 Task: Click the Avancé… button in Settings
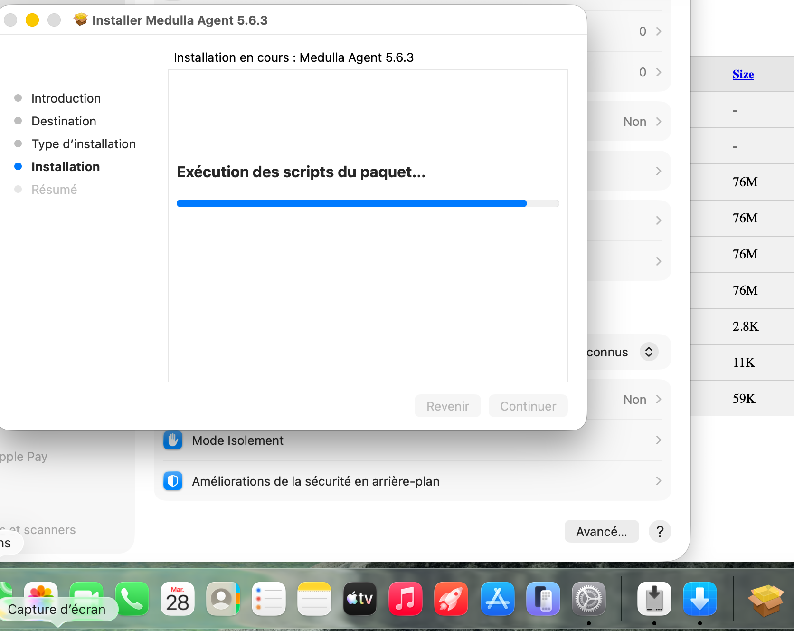[602, 531]
